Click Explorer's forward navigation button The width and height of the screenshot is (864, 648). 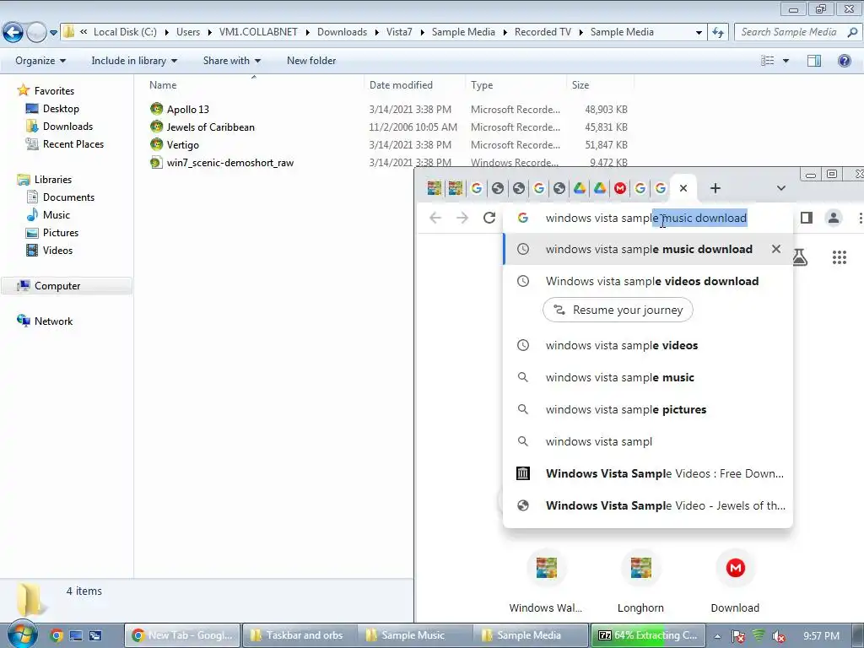point(36,33)
